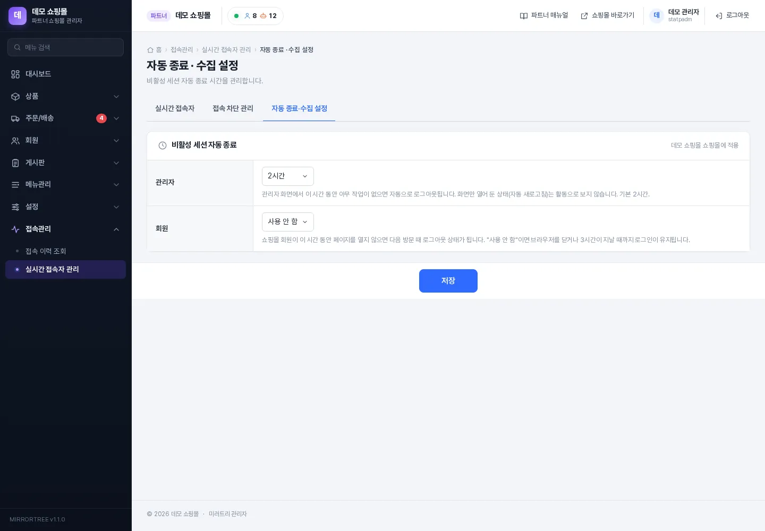
Task: Open 접속 이력 조회 submenu item
Action: click(x=65, y=251)
